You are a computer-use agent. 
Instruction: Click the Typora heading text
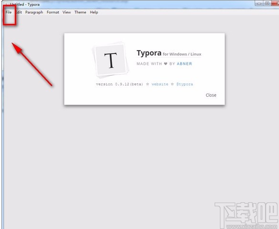click(149, 53)
